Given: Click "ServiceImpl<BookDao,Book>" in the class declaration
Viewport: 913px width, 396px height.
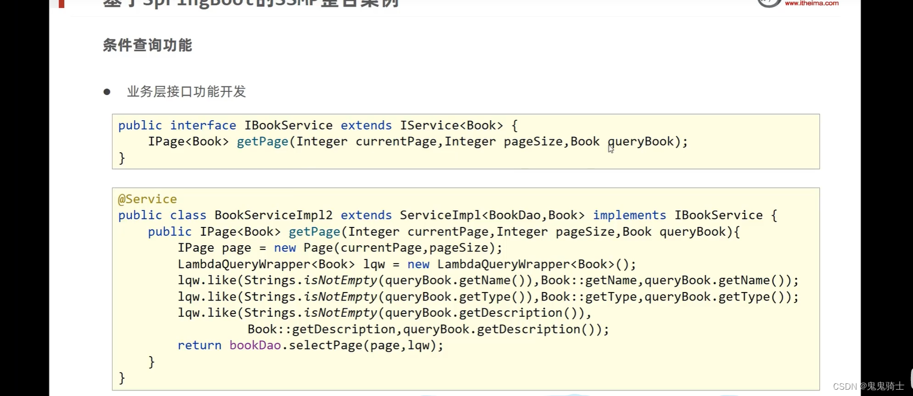Looking at the screenshot, I should pos(492,215).
